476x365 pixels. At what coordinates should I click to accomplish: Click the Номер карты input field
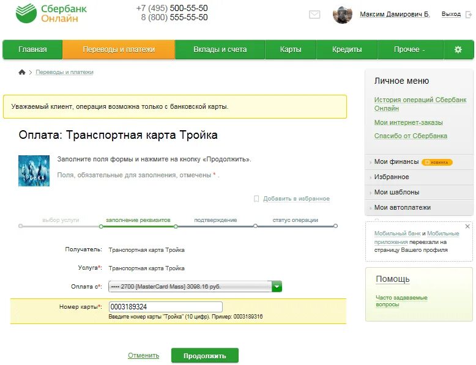tap(165, 307)
